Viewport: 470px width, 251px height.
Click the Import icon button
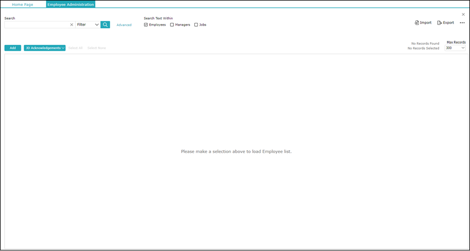coord(423,23)
